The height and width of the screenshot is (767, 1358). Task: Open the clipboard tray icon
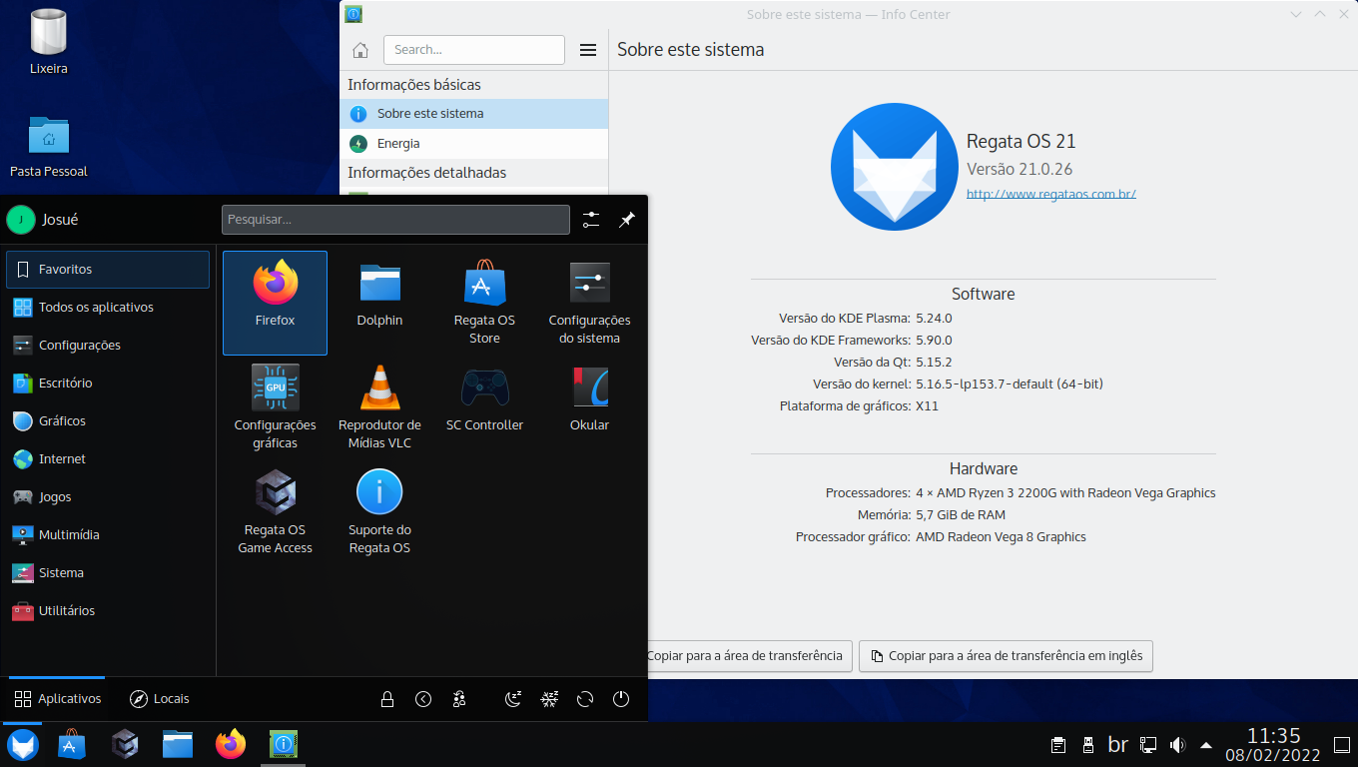point(1058,745)
